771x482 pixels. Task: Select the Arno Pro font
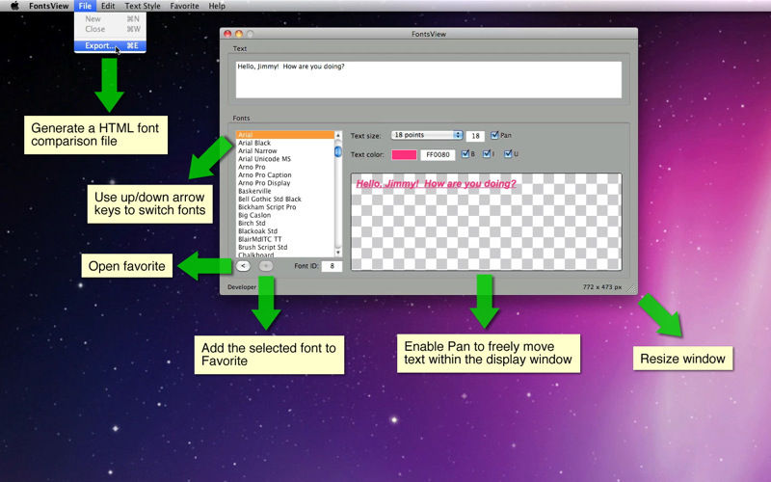coord(284,167)
